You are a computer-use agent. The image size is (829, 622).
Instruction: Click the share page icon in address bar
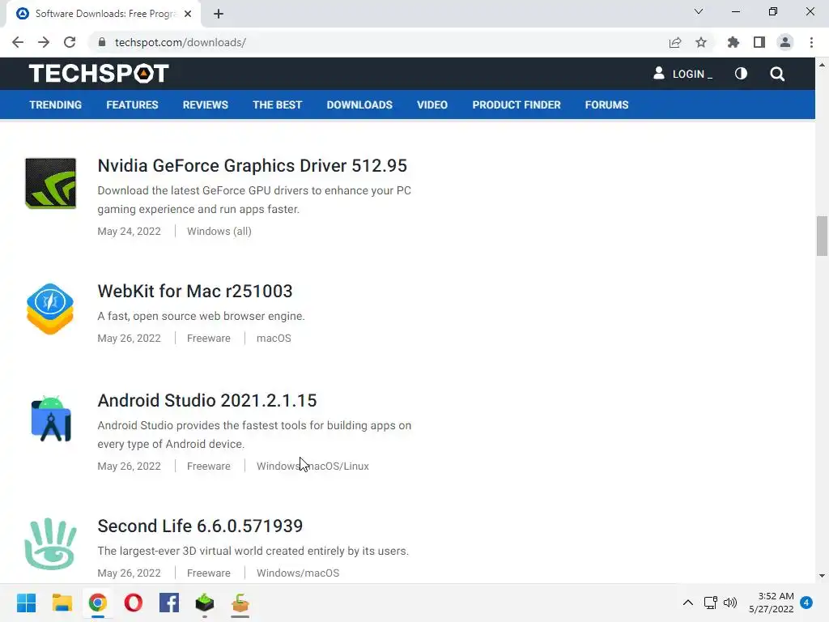[x=675, y=42]
